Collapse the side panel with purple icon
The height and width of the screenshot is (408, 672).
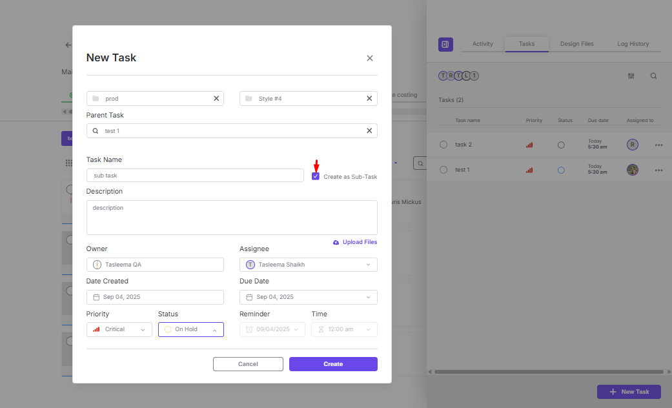coord(445,45)
